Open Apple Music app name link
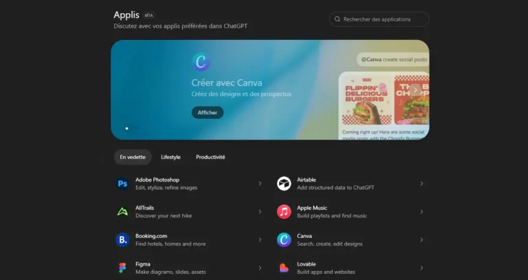Viewport: 528px width, 280px height. pyautogui.click(x=312, y=208)
